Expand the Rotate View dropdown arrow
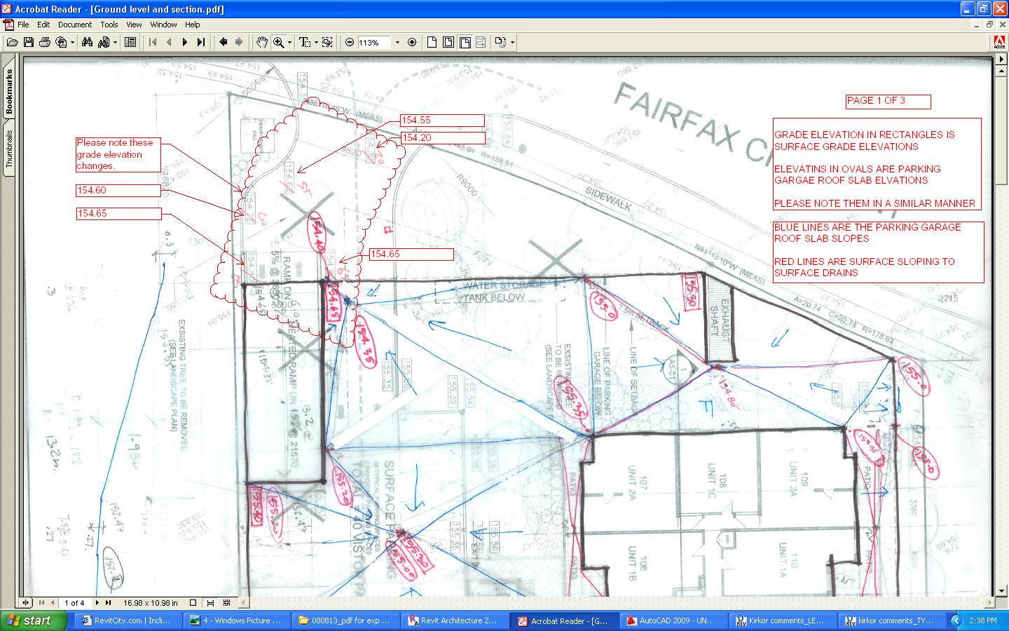This screenshot has height=631, width=1009. [512, 42]
